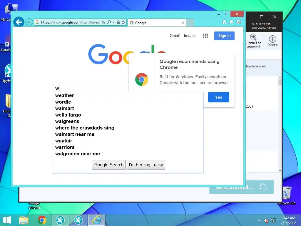301x226 pixels.
Task: Switch to second SpyHunter taskbar icon
Action: pos(78,220)
